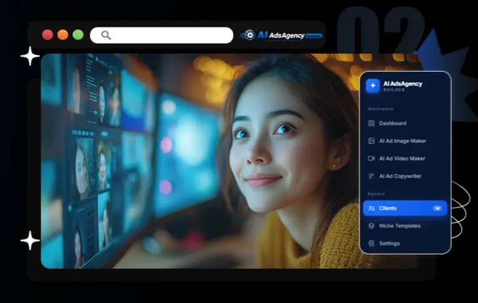Image resolution: width=478 pixels, height=303 pixels.
Task: Click the Clients people icon
Action: (371, 208)
